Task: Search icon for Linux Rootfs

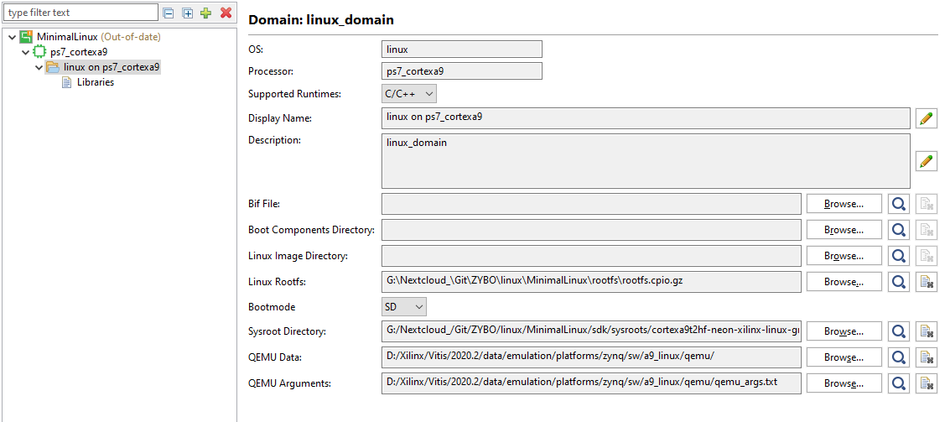Action: (x=899, y=282)
